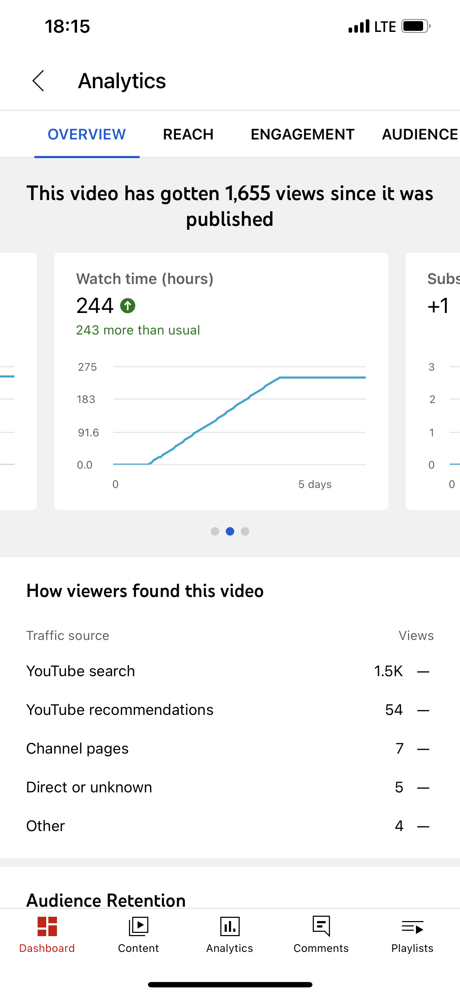
Task: Tap the YouTube recommendations row
Action: coord(230,710)
